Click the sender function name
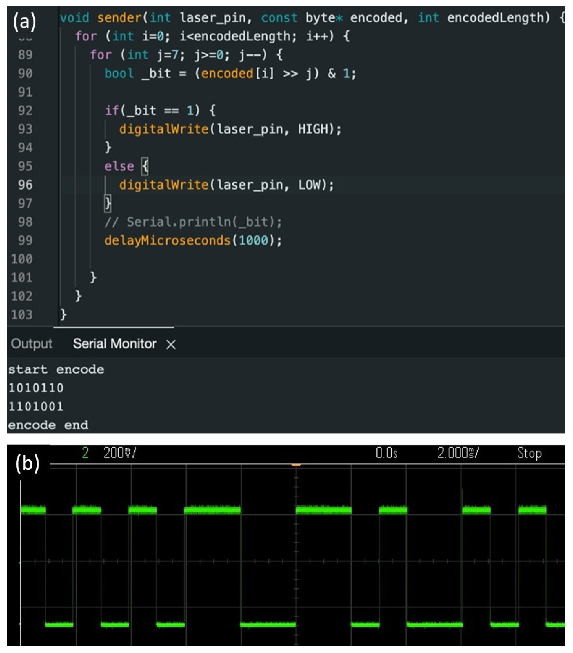 [119, 18]
